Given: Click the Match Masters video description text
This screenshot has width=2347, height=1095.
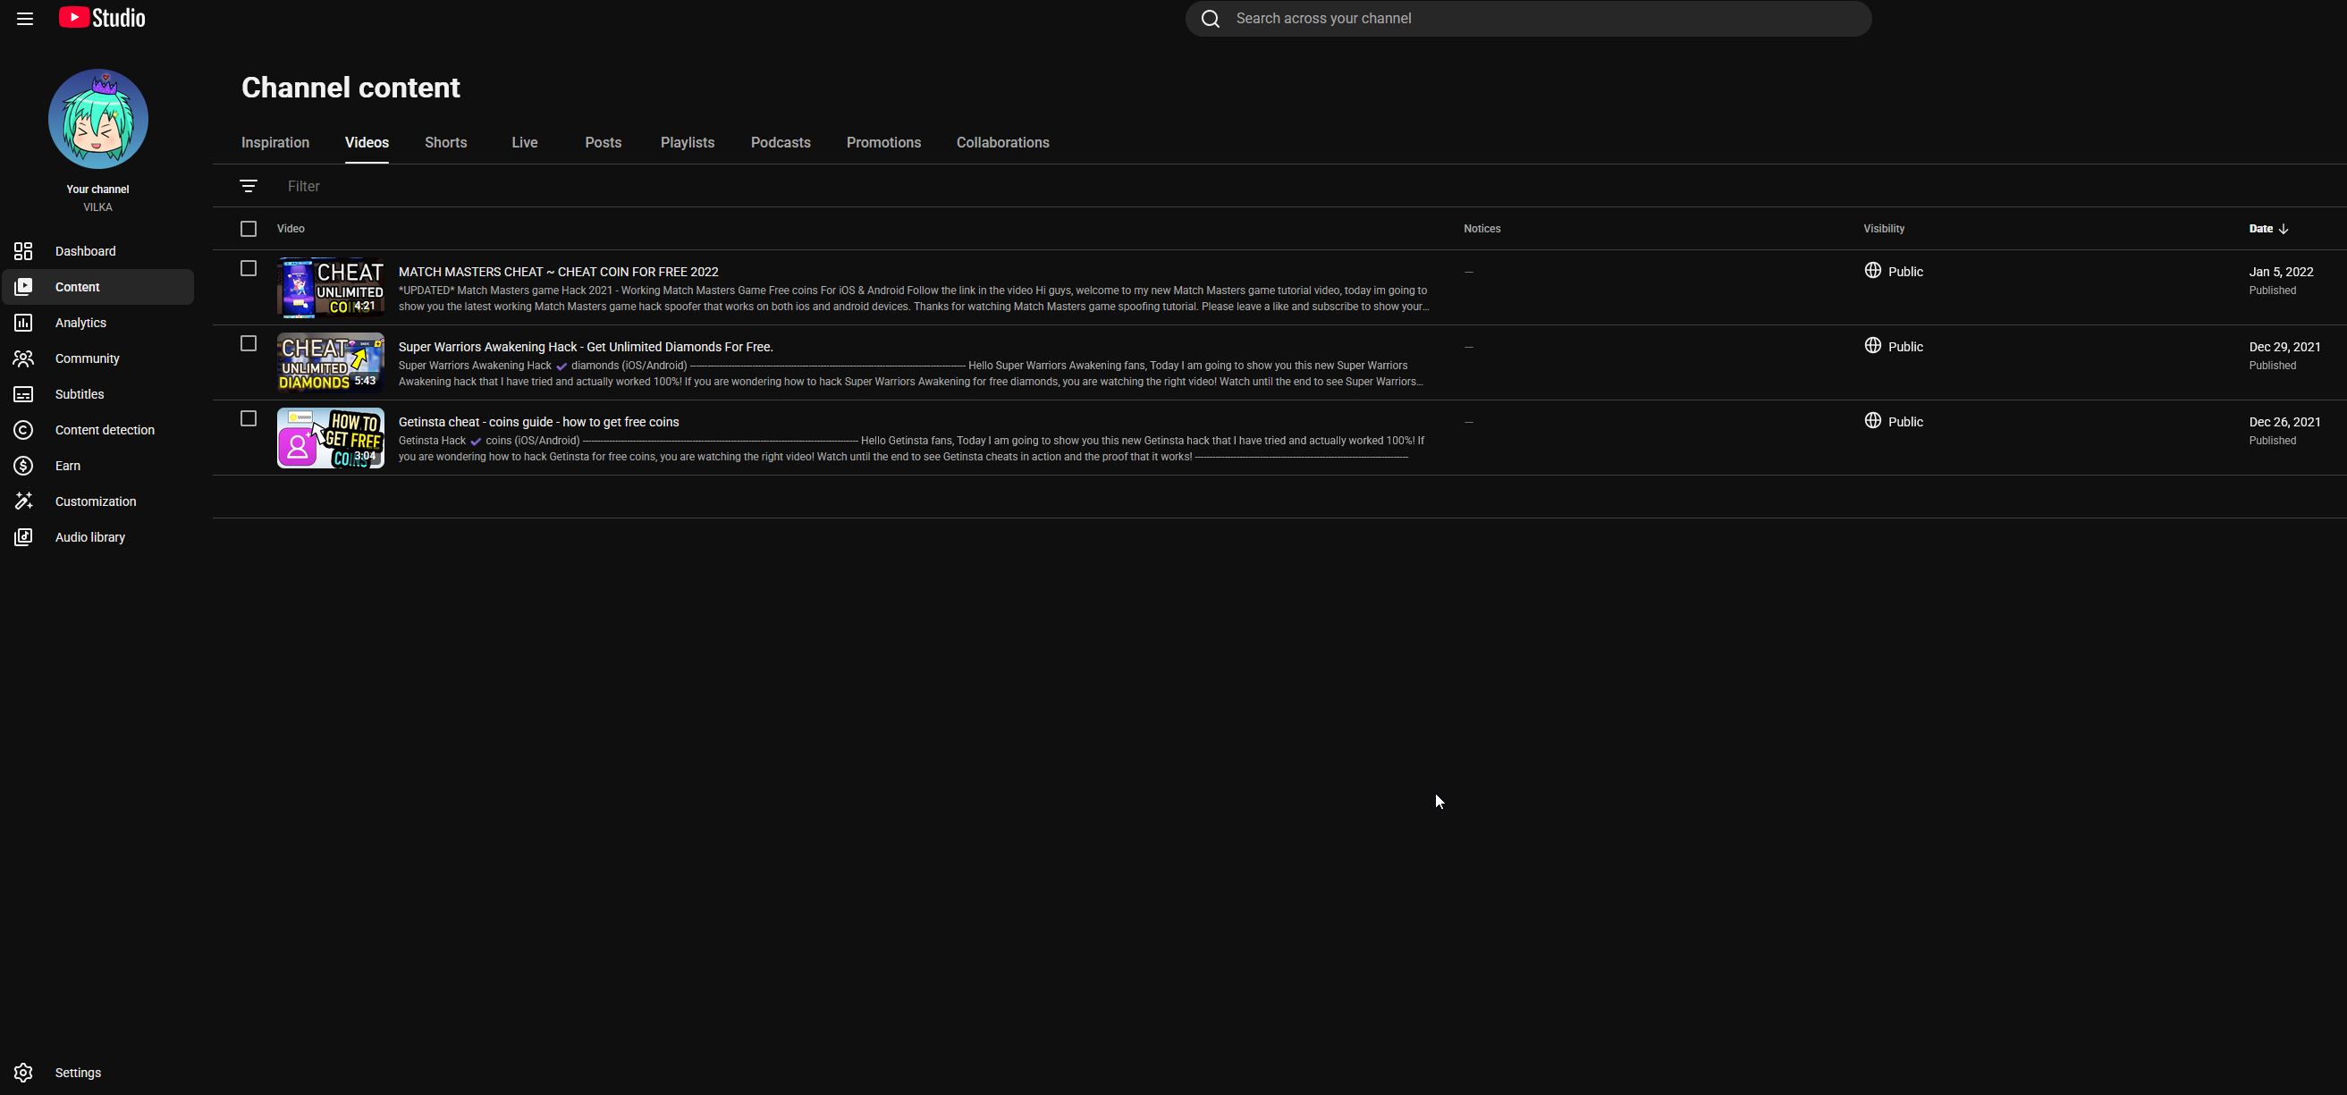Looking at the screenshot, I should 914,299.
